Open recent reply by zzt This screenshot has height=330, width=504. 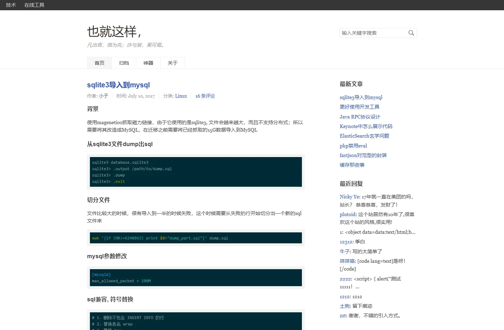[x=343, y=315]
